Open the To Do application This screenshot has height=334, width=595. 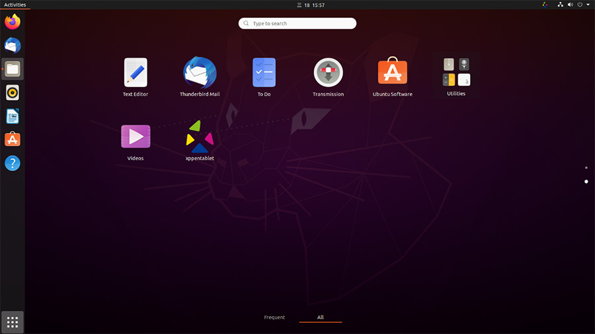tap(264, 73)
